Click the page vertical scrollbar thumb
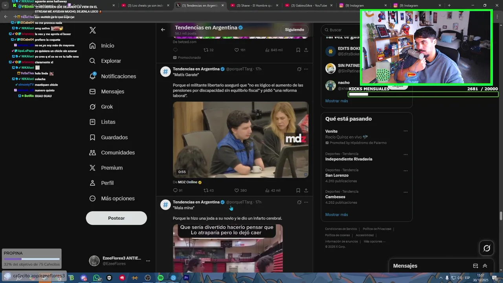This screenshot has height=283, width=503. point(501,216)
